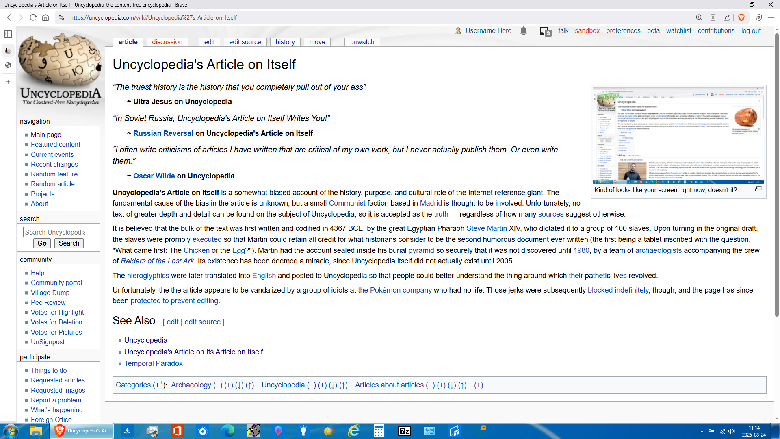Click the Uncyclopedia potato logo
The width and height of the screenshot is (780, 439).
(60, 70)
